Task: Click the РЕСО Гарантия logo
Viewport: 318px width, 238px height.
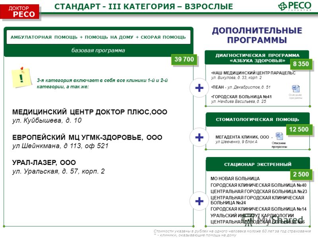Action: (x=295, y=6)
